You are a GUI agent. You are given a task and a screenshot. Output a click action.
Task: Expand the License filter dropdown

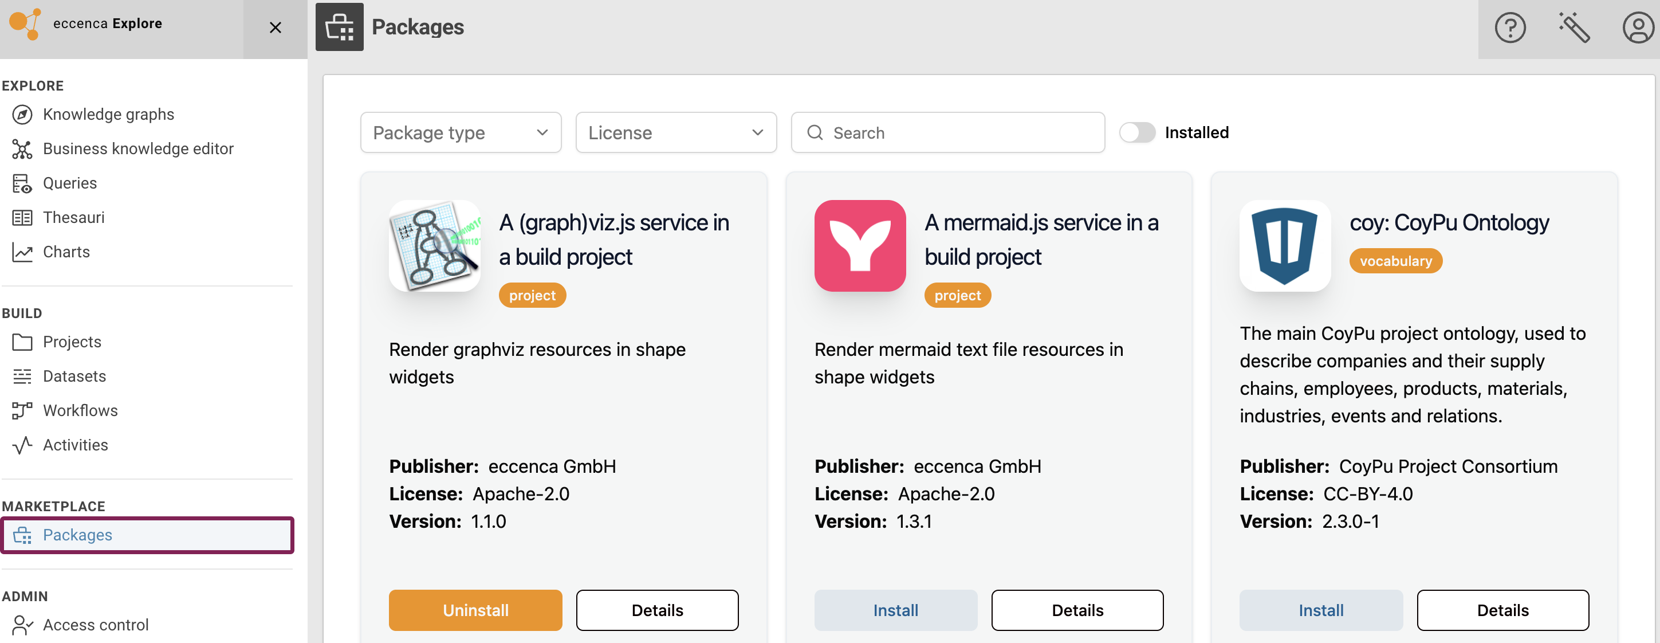point(676,133)
